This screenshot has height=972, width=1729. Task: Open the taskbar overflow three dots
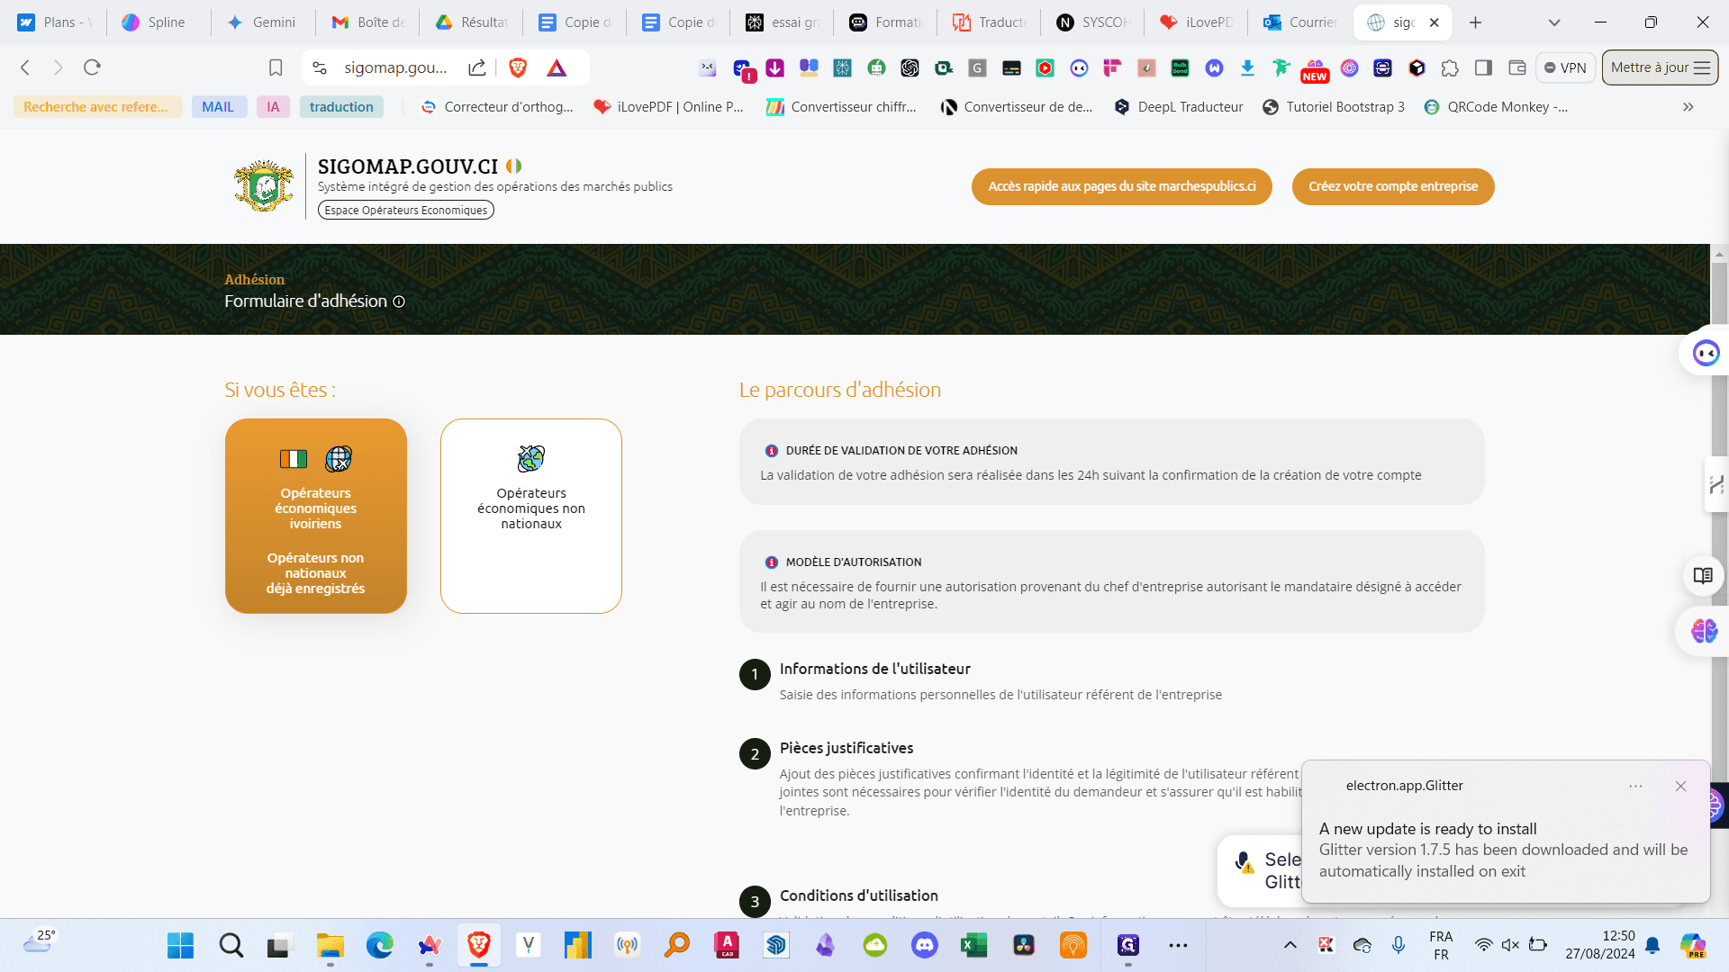pos(1178,945)
